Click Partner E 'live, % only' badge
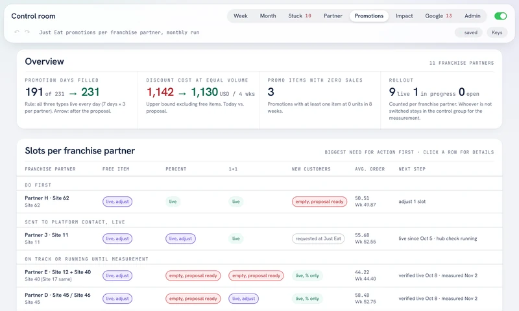This screenshot has width=519, height=311. point(307,275)
